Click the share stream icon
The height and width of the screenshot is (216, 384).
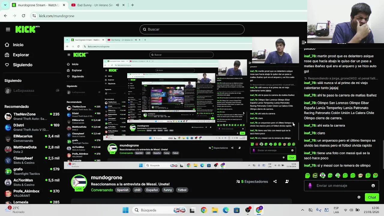275,181
